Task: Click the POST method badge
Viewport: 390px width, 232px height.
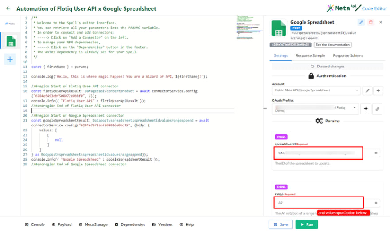Action: click(x=296, y=28)
